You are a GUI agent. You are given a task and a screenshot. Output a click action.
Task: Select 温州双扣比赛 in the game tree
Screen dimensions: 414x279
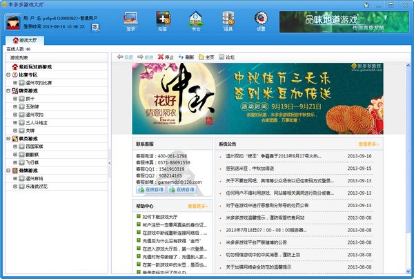39,83
